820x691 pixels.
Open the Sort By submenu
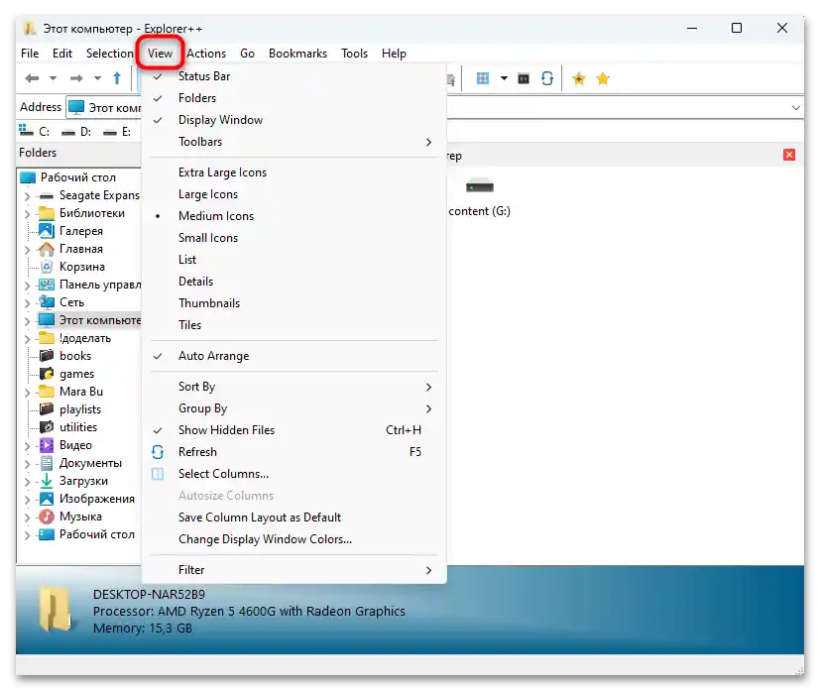coord(196,386)
